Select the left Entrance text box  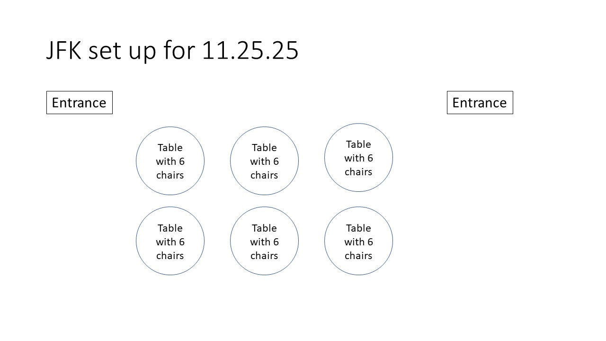point(79,103)
